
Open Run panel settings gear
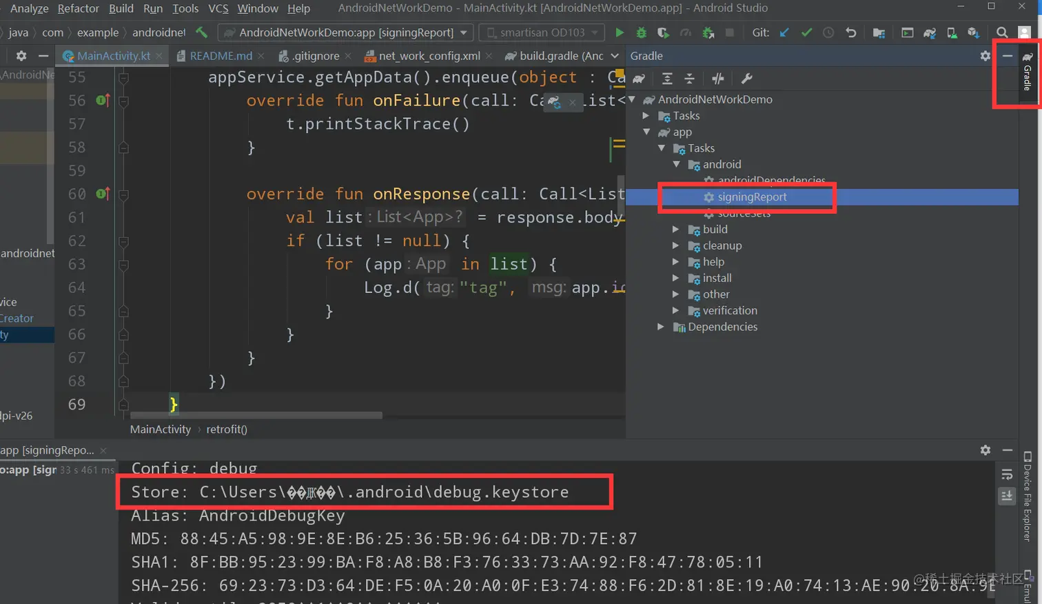pyautogui.click(x=985, y=450)
